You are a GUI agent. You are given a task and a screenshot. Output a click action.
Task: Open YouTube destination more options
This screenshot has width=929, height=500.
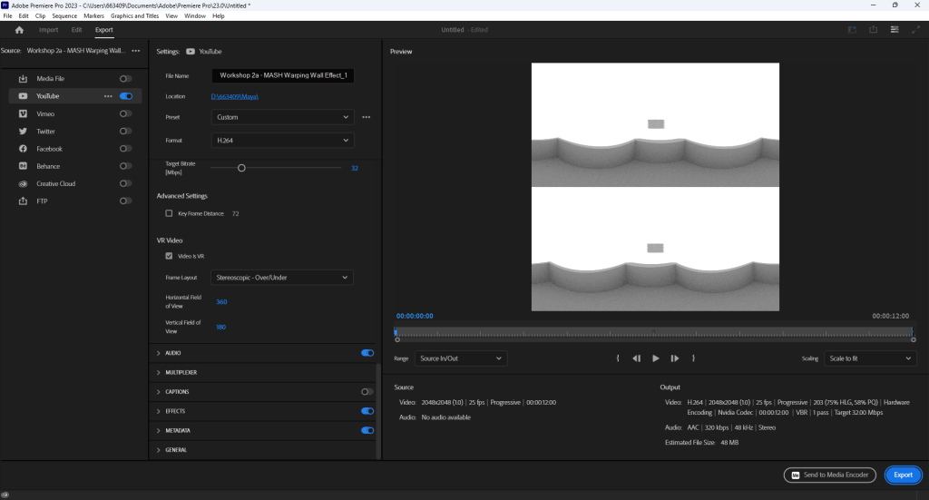108,96
